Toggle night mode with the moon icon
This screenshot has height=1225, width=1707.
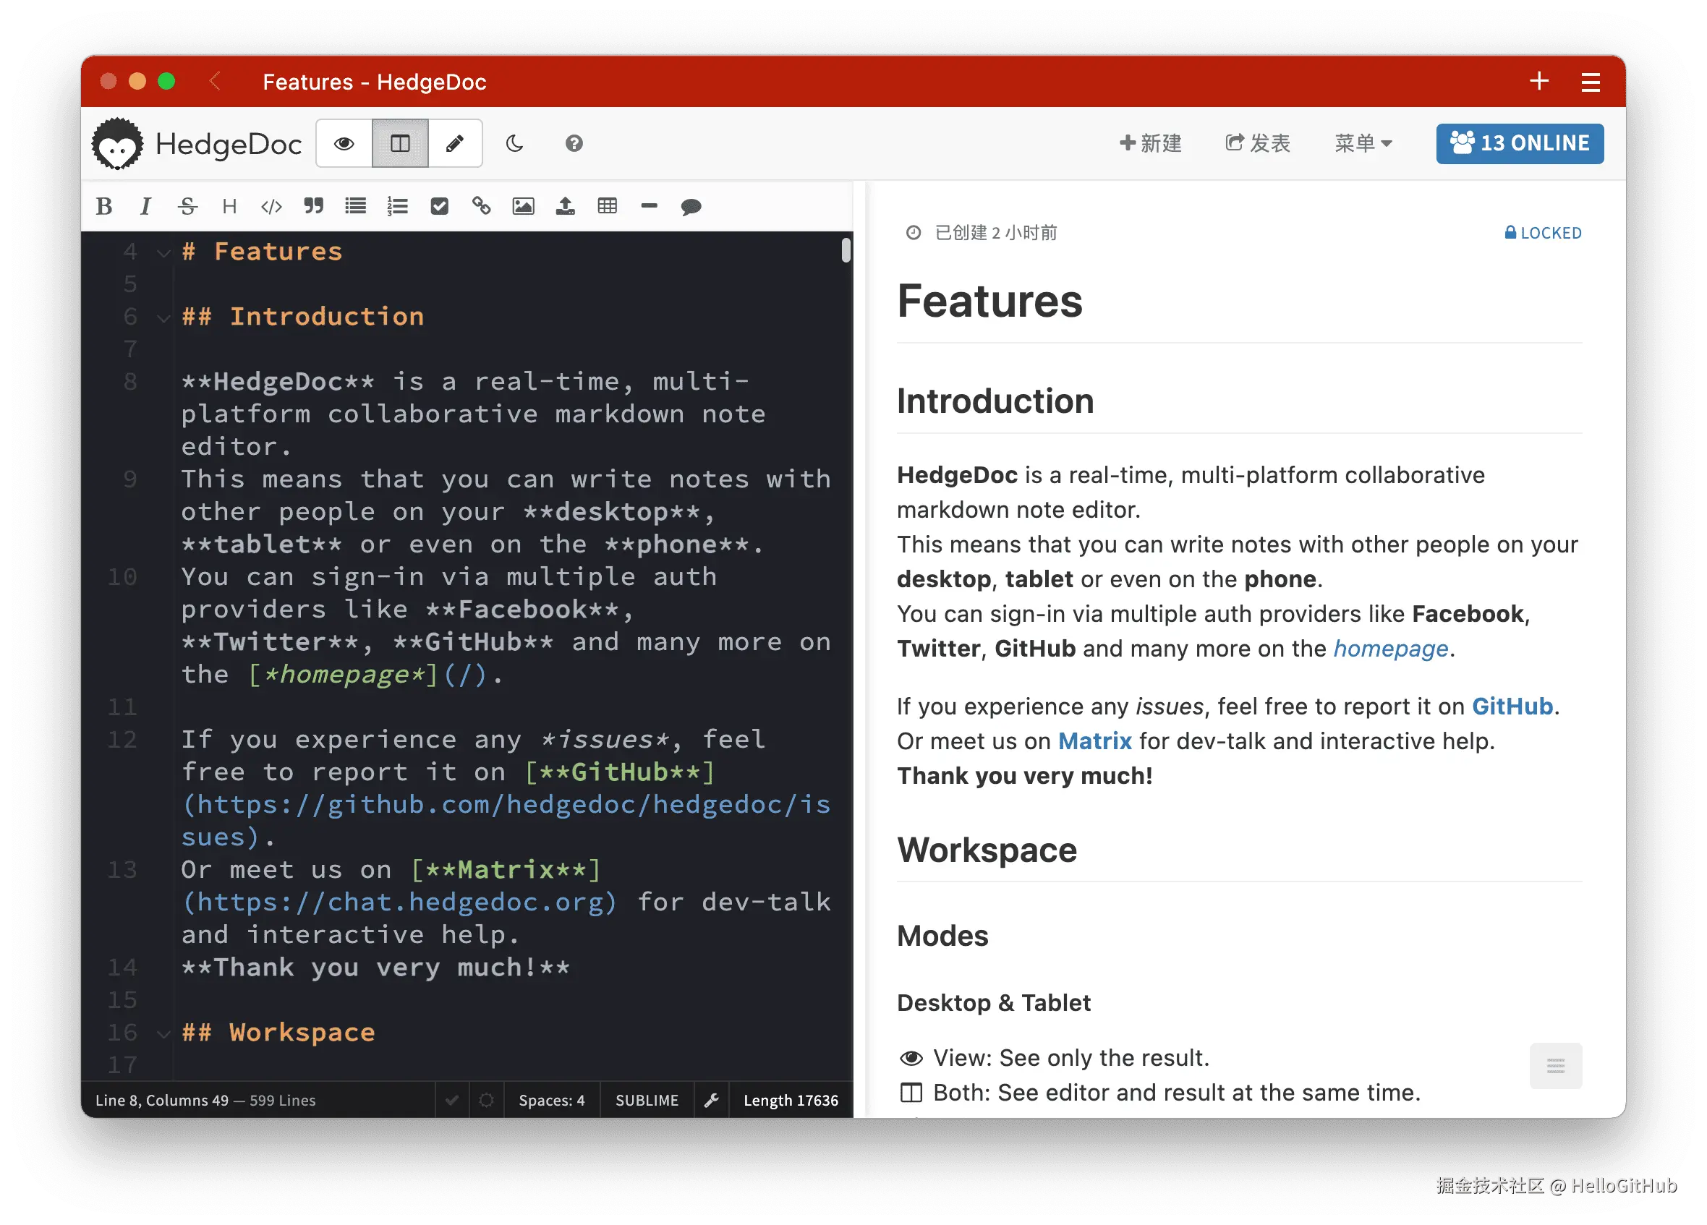click(515, 143)
